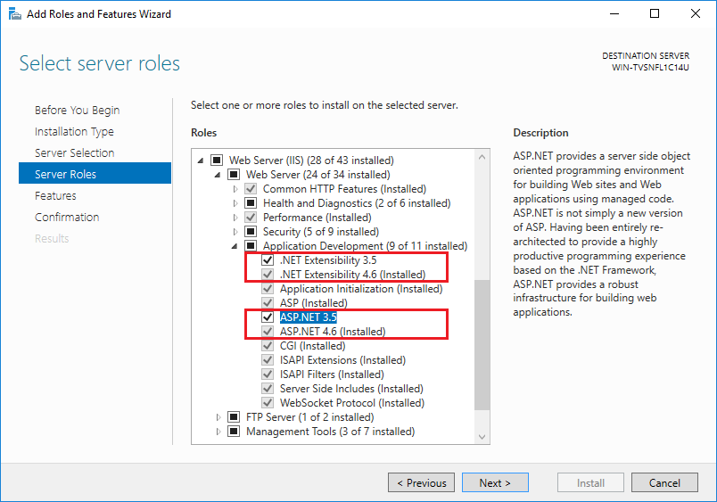717x502 pixels.
Task: Expand the Common HTTP Features node
Action: (x=235, y=189)
